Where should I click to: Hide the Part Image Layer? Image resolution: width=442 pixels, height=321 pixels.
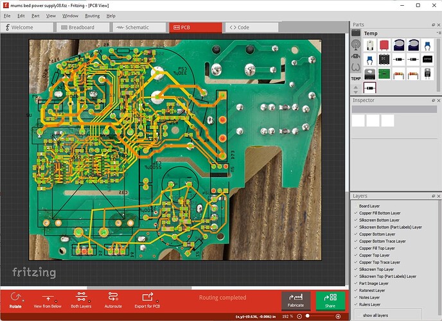(356, 284)
